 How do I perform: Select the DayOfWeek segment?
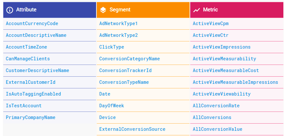112,106
